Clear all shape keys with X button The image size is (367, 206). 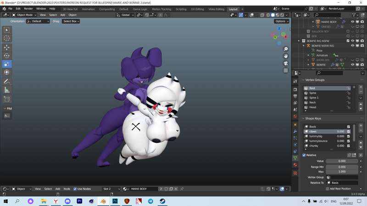pos(361,155)
